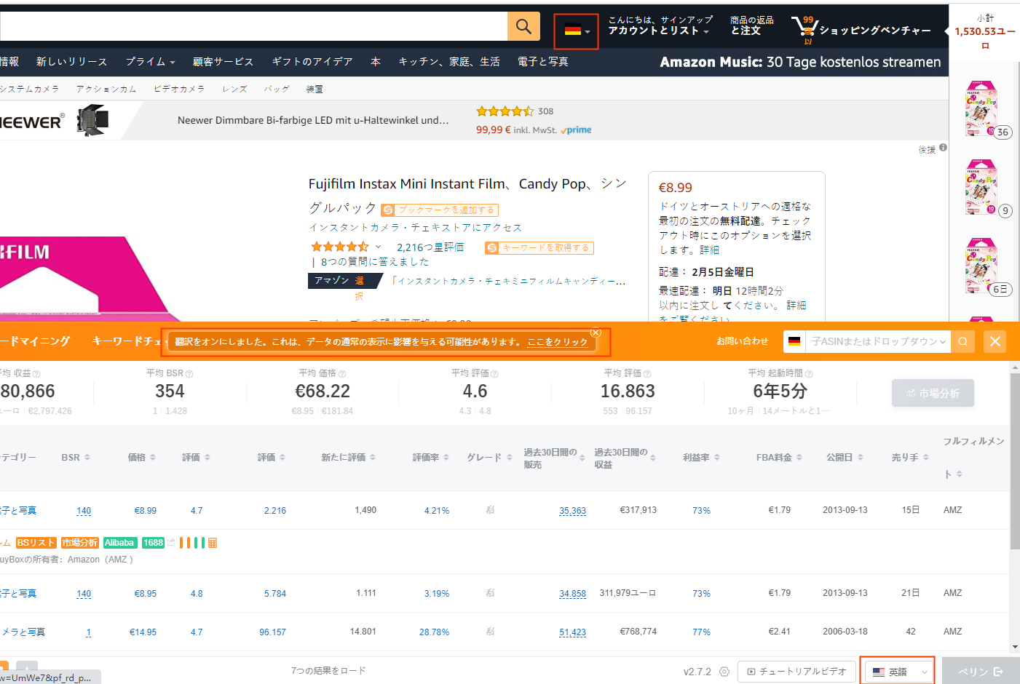Open the ギフトのアイデア nav item
Screen dimensions: 1020x684
[x=312, y=62]
